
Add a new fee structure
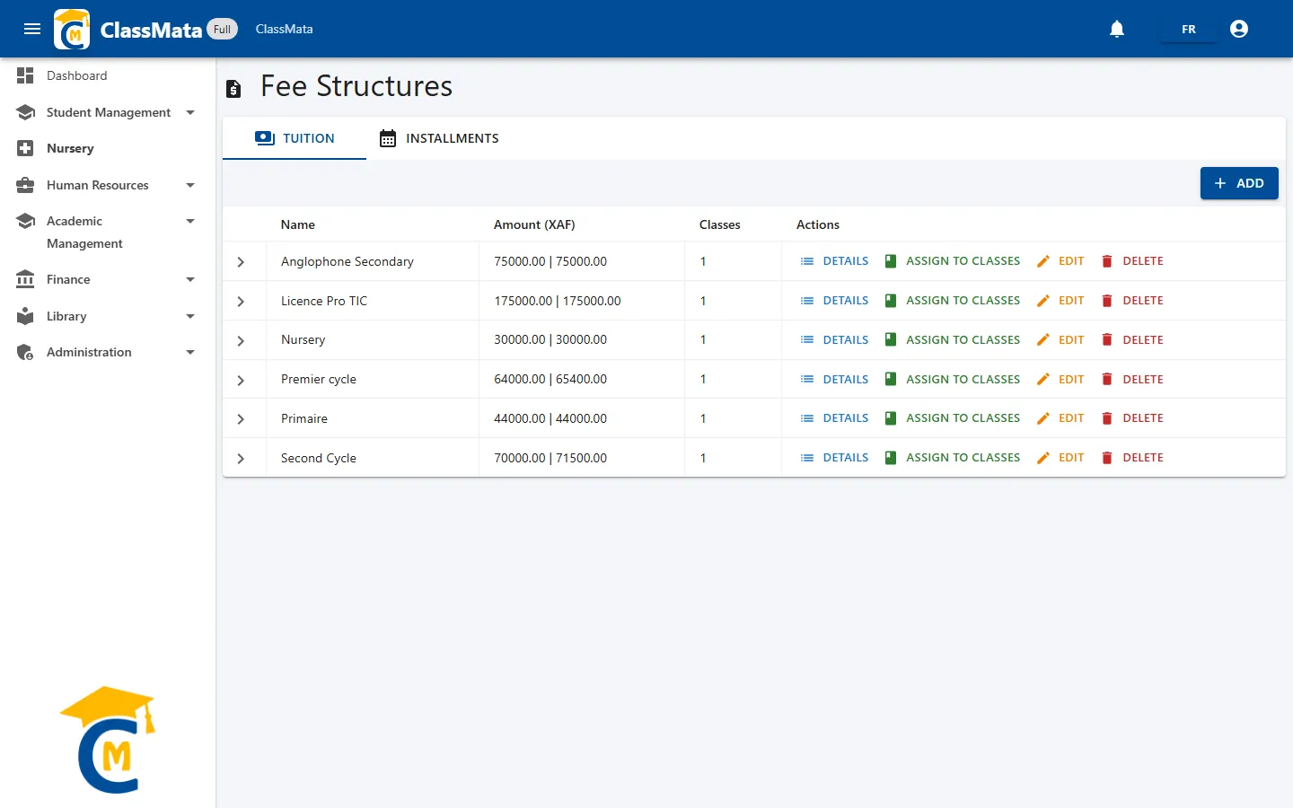tap(1239, 183)
